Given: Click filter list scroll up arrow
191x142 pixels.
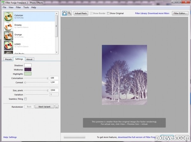Looking at the screenshot, I should coord(57,13).
